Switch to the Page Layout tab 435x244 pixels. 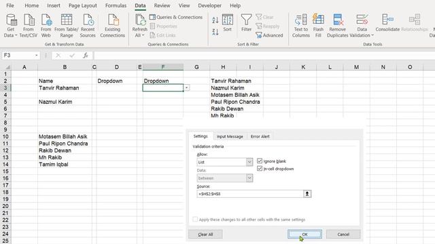[83, 5]
